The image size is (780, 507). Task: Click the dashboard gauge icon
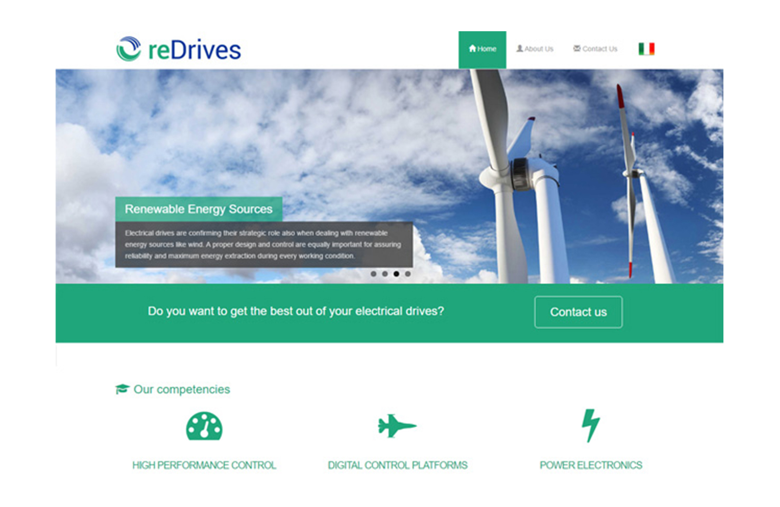(204, 426)
